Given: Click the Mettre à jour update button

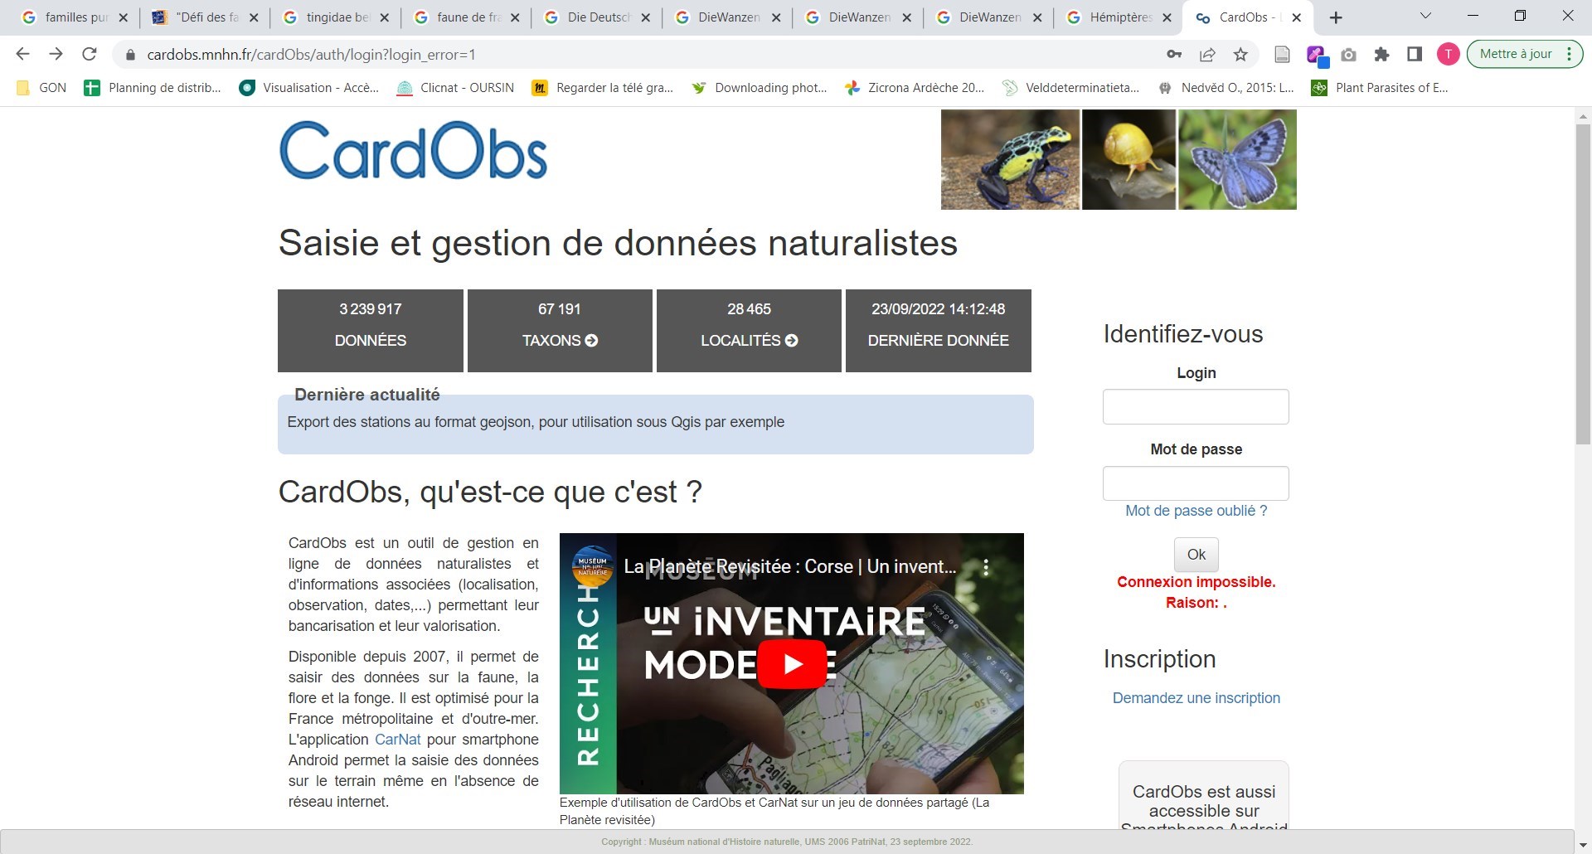Looking at the screenshot, I should pyautogui.click(x=1516, y=54).
